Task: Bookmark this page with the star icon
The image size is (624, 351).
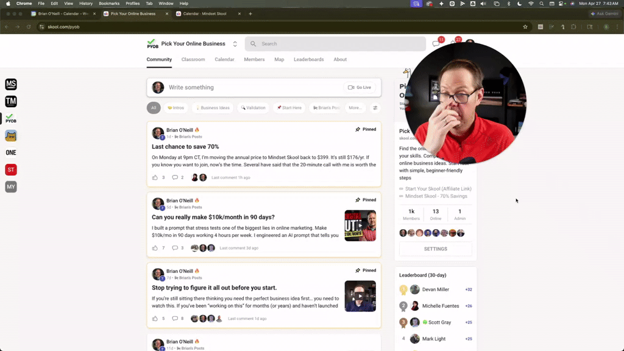Action: 525,27
